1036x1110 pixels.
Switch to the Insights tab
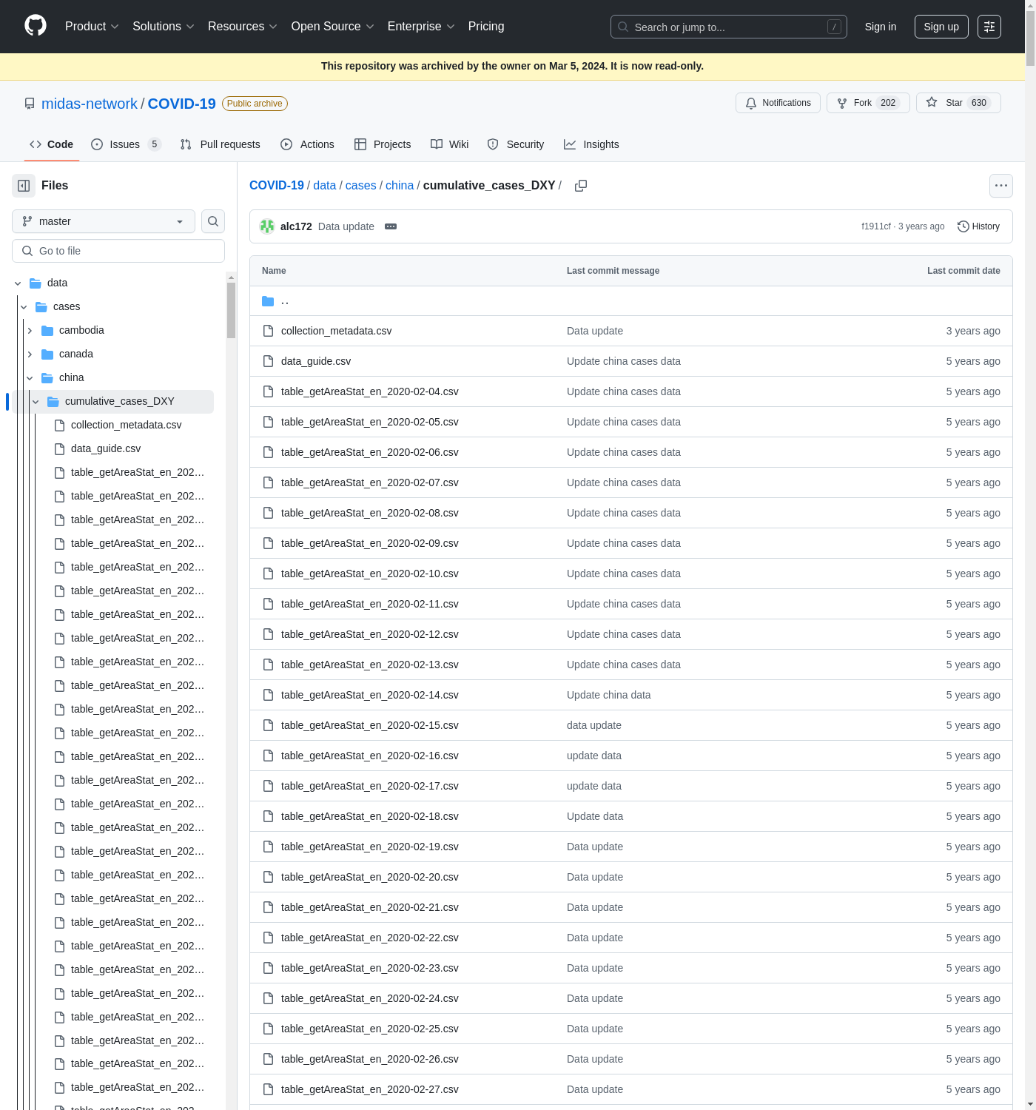tap(591, 144)
